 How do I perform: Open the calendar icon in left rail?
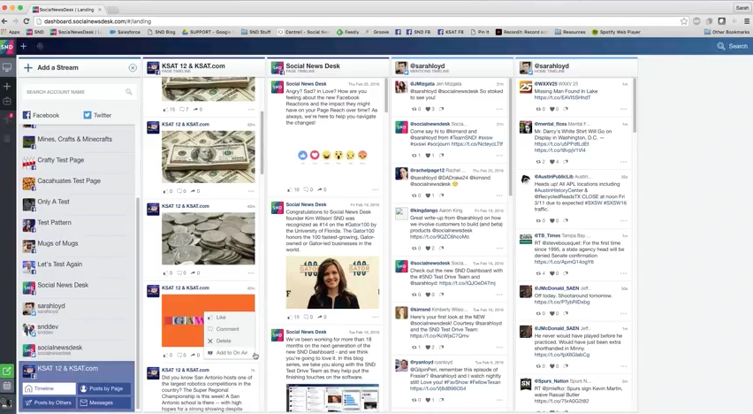point(7,386)
